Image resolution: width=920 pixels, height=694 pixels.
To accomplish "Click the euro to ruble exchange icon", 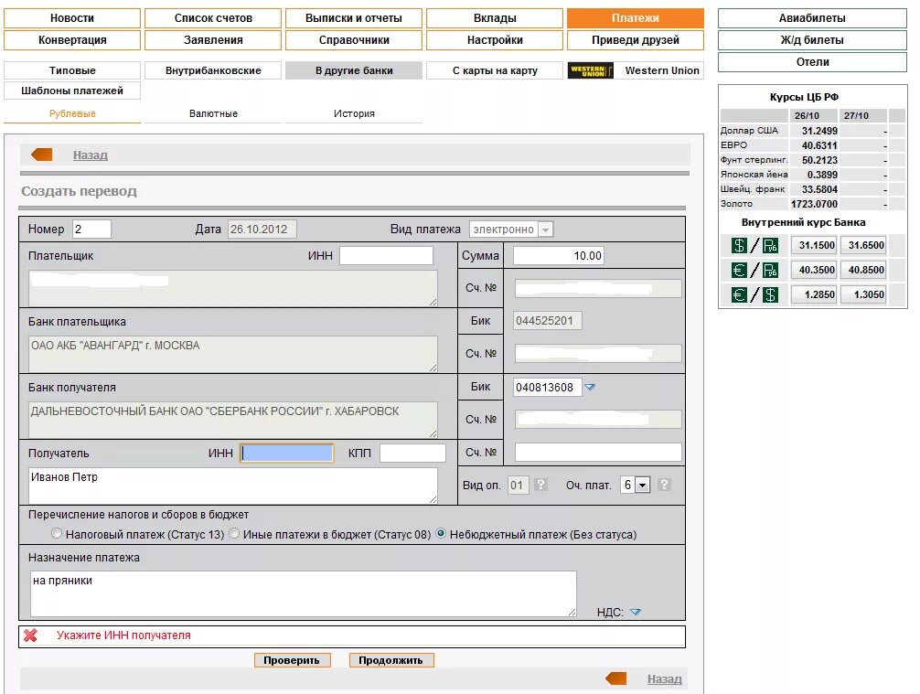I will coord(754,270).
